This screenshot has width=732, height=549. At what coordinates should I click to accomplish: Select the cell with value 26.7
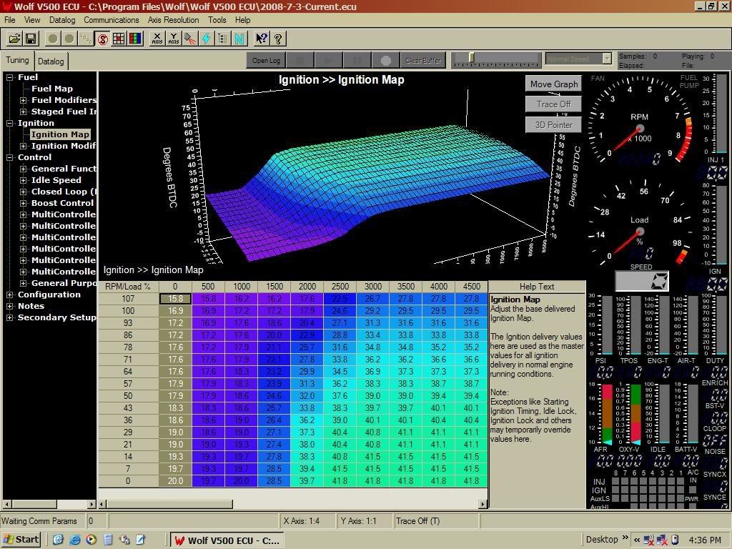tap(372, 299)
